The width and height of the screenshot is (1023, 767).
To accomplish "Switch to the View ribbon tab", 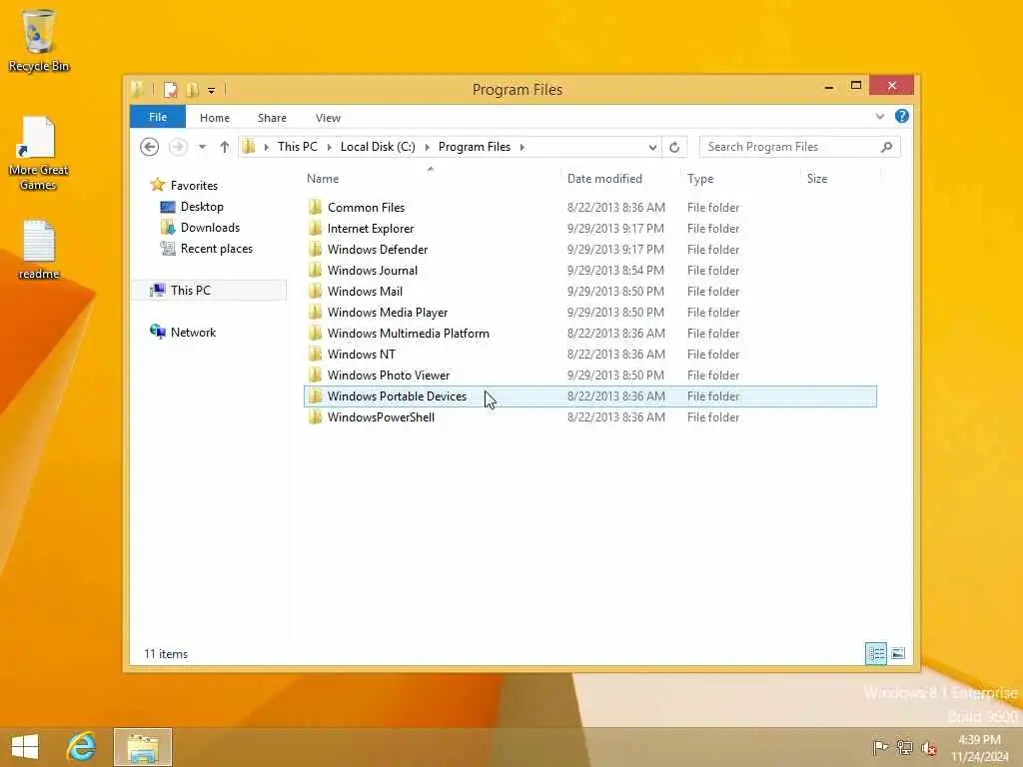I will [x=328, y=118].
